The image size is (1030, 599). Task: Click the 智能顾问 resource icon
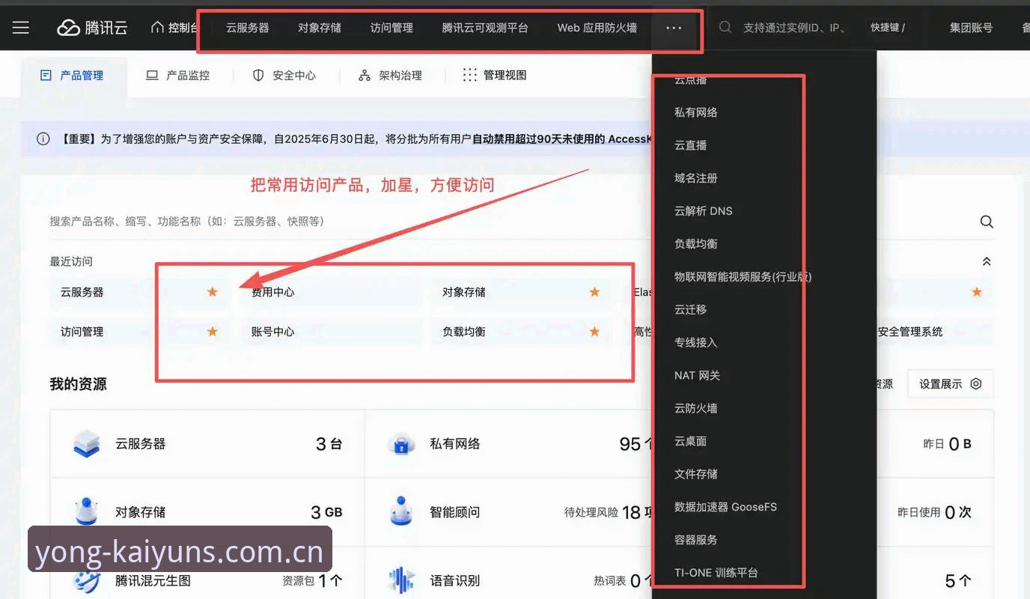(x=401, y=511)
